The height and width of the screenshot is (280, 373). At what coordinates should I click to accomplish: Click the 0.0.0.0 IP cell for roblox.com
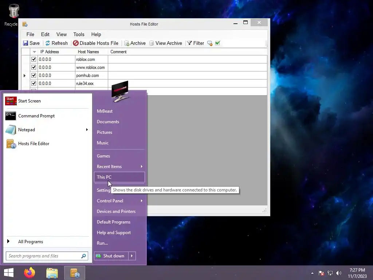[56, 59]
